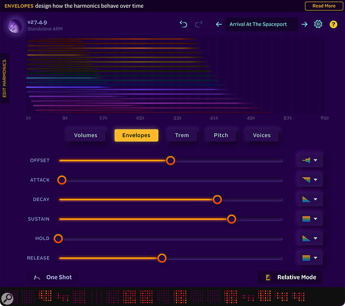The height and width of the screenshot is (306, 345).
Task: Click the Read More button
Action: tap(324, 6)
